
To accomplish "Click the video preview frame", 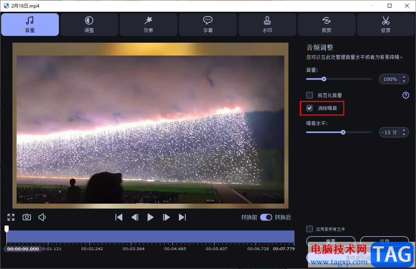I will (150, 125).
